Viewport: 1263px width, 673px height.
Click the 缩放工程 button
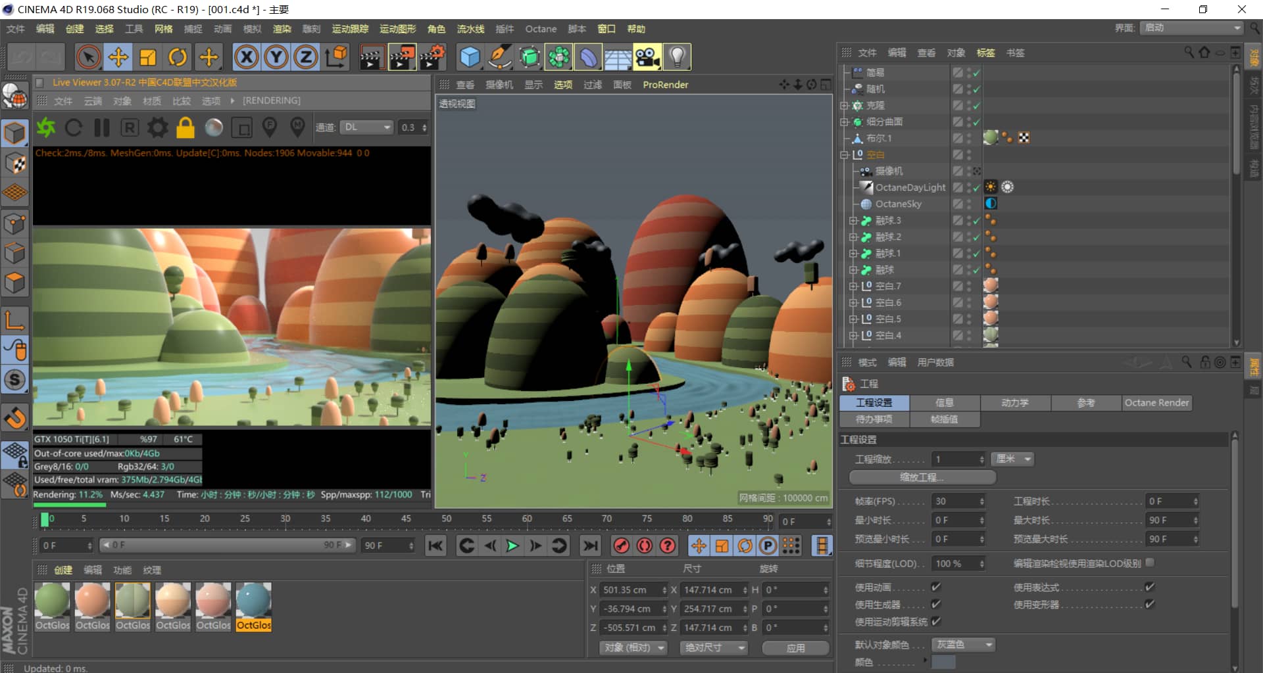pyautogui.click(x=922, y=477)
